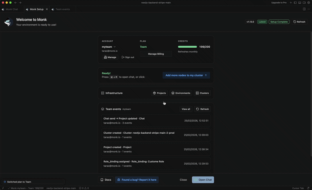Open errors and warnings count in status bar

click(84, 188)
